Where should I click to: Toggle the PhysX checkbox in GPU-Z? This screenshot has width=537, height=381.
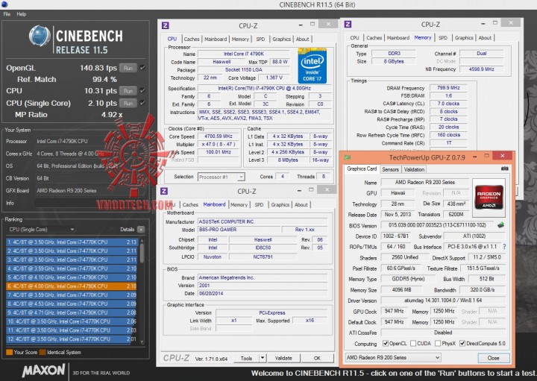tap(438, 343)
